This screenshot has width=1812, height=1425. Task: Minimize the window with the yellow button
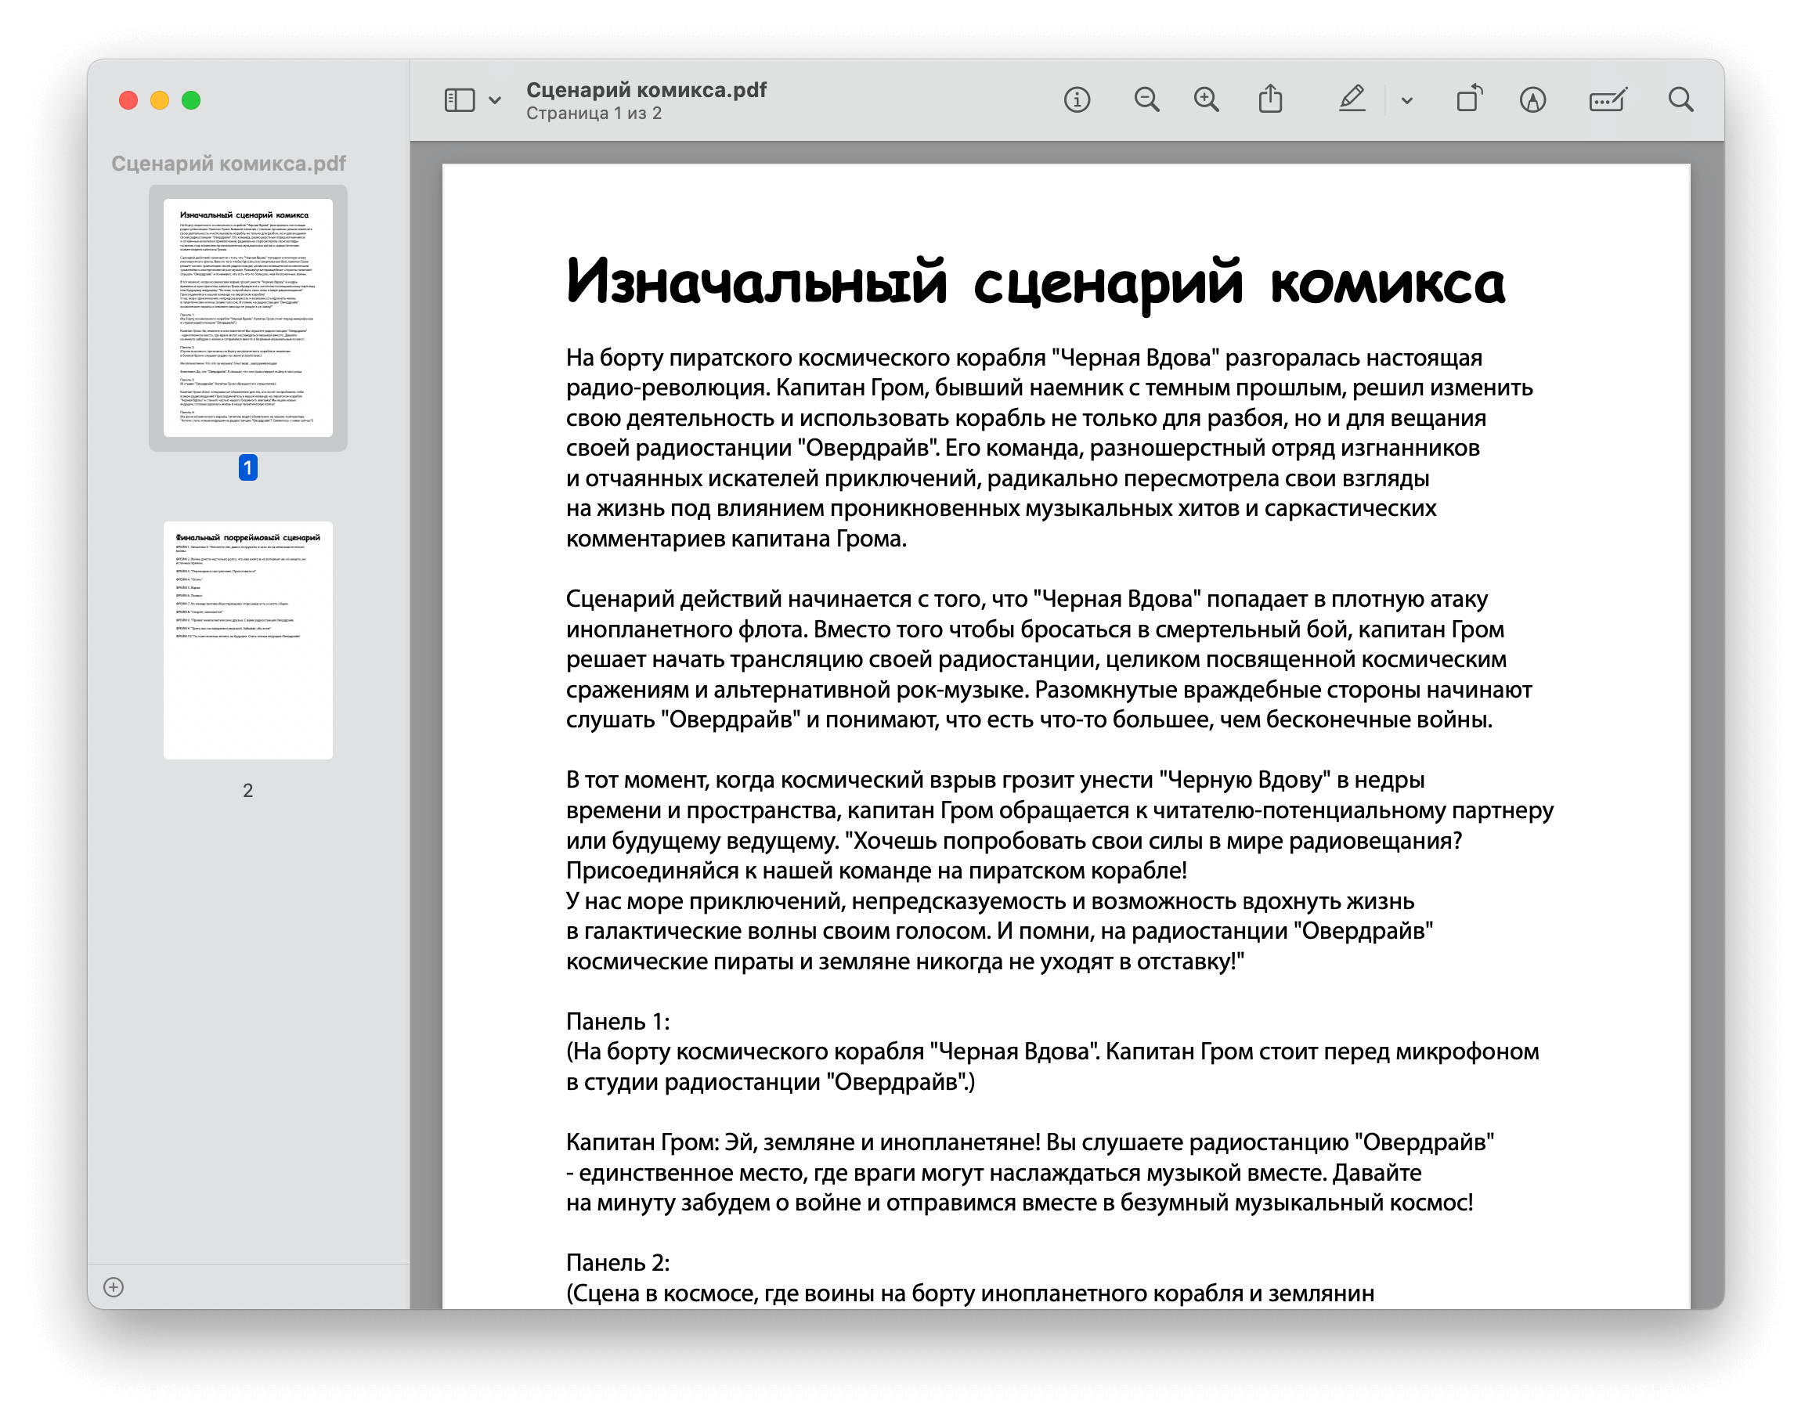pos(159,100)
